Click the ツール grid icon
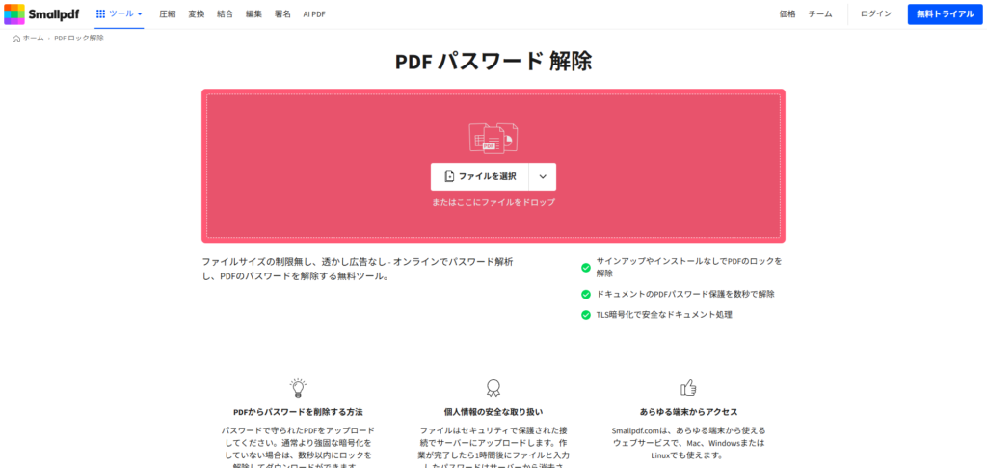 [x=100, y=13]
